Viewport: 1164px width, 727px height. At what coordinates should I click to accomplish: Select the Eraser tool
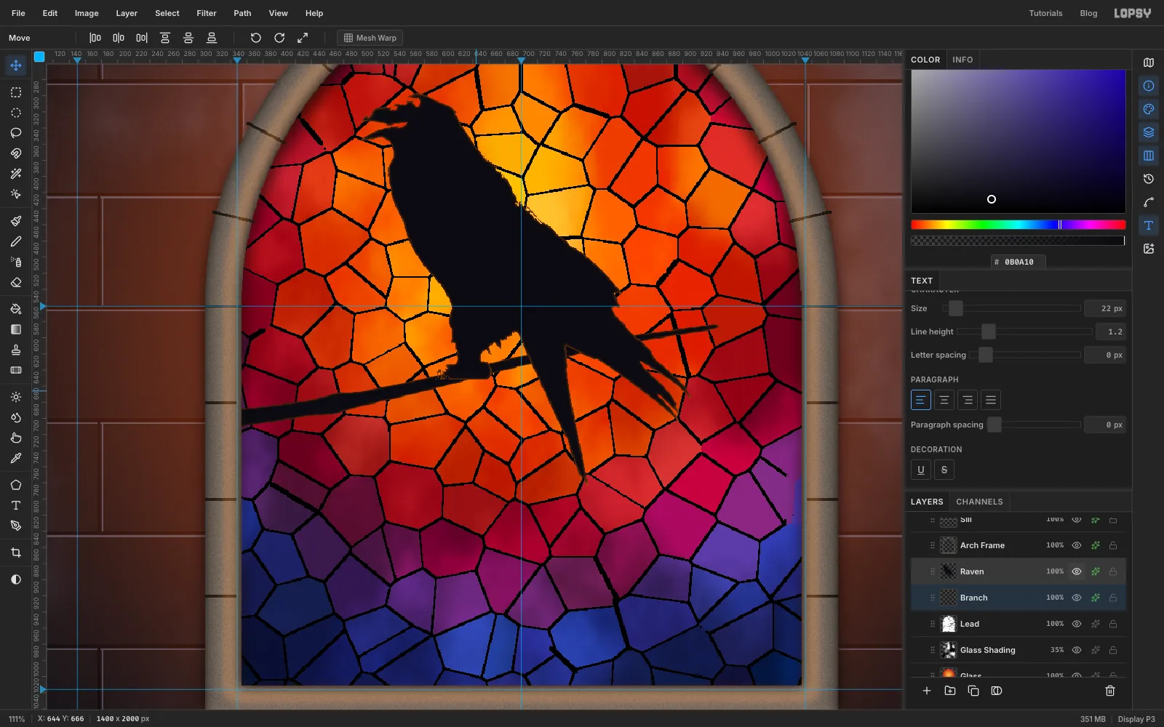(x=16, y=282)
